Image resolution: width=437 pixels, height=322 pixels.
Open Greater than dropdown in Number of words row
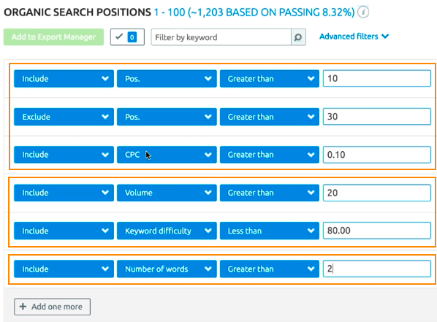point(270,269)
